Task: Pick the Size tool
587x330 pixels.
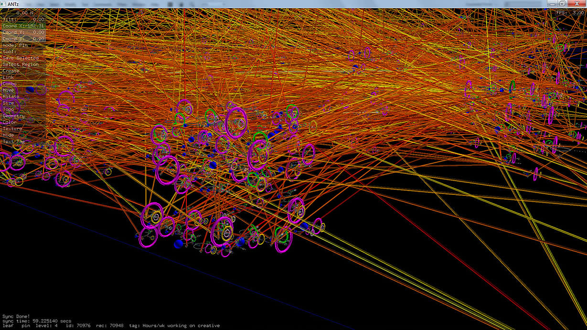Action: [9, 103]
